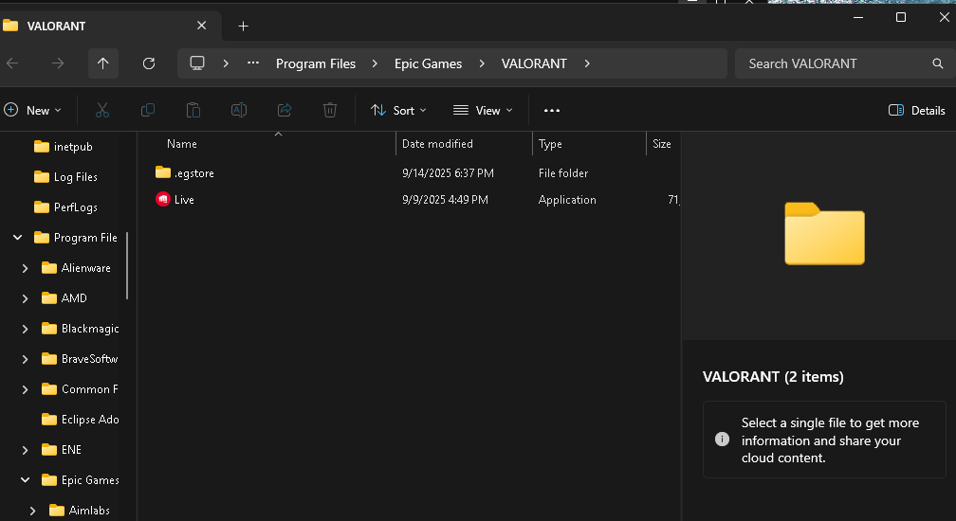This screenshot has height=521, width=956.
Task: Minimize the File Explorer window
Action: pos(858,17)
